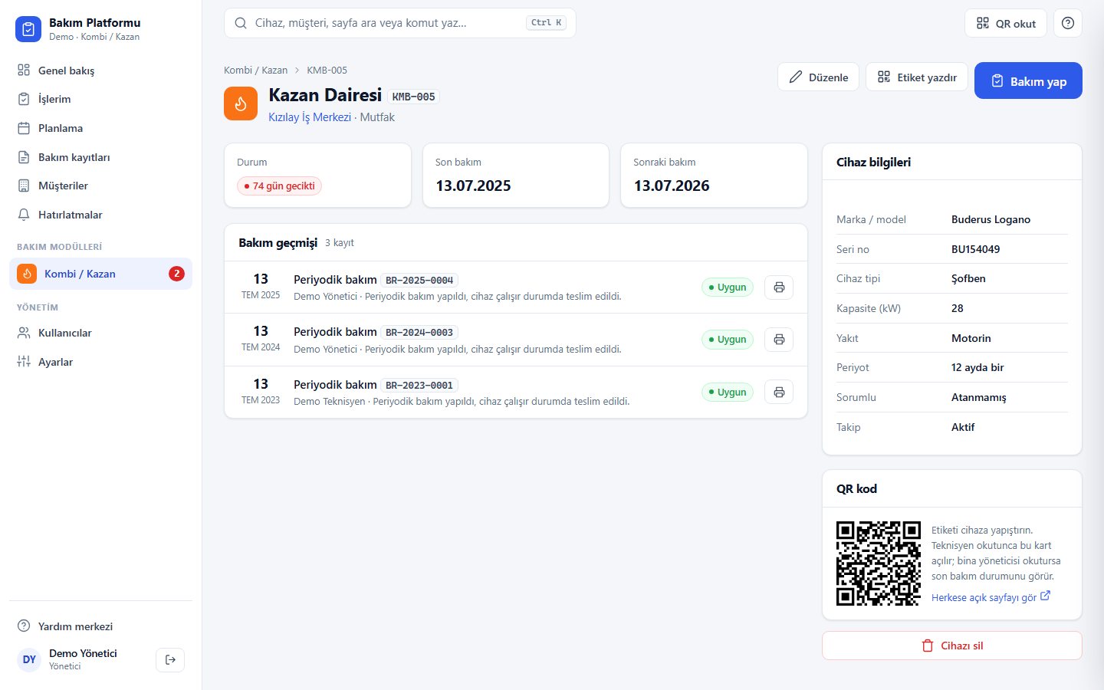Click the Bakım yap button
The height and width of the screenshot is (690, 1104).
[1028, 80]
